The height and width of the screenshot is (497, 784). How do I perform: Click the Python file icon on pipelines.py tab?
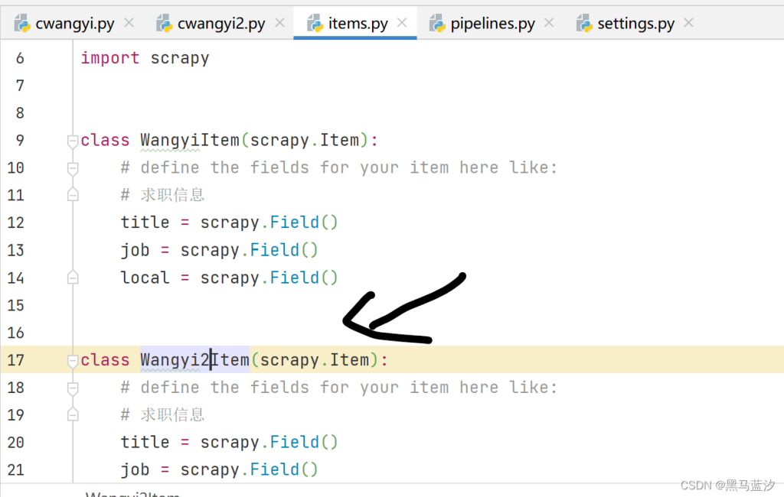[437, 24]
